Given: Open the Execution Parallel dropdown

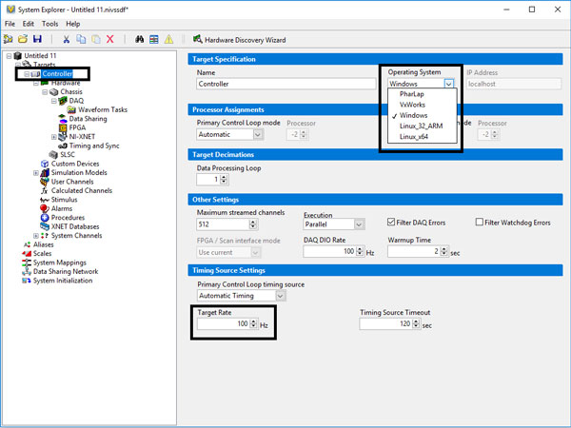Looking at the screenshot, I should coord(359,224).
